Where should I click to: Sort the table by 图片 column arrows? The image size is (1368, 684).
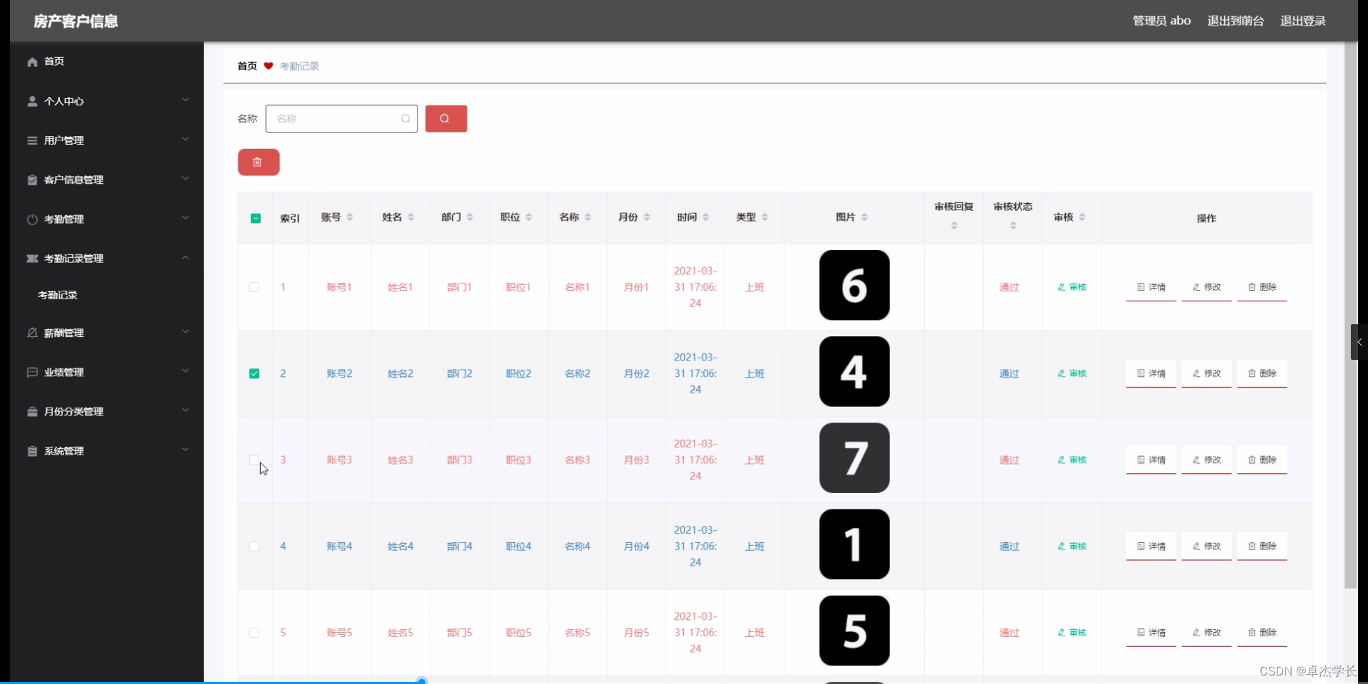[x=864, y=217]
